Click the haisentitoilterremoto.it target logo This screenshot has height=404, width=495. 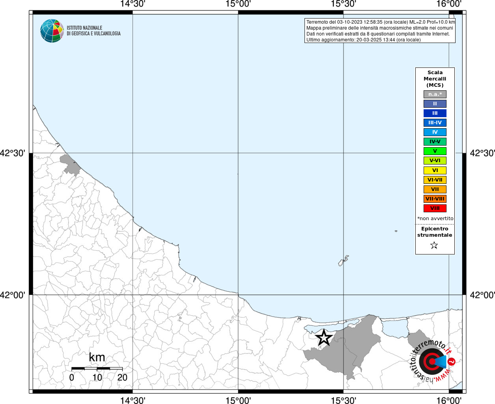click(x=433, y=361)
